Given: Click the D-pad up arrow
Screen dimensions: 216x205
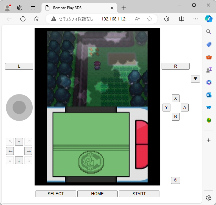Looking at the screenshot, I should (x=19, y=142).
